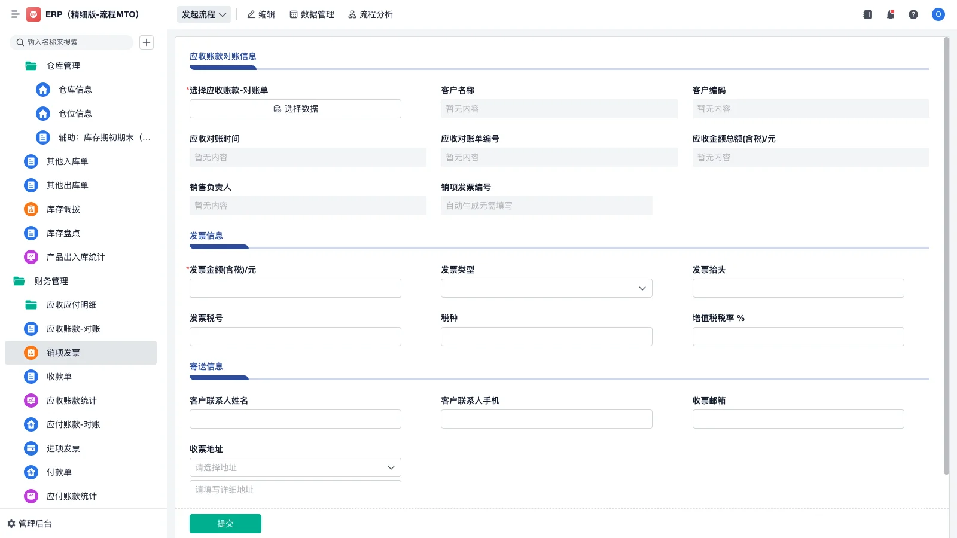The width and height of the screenshot is (957, 538).
Task: Click the plus icon beside the search box
Action: (147, 42)
